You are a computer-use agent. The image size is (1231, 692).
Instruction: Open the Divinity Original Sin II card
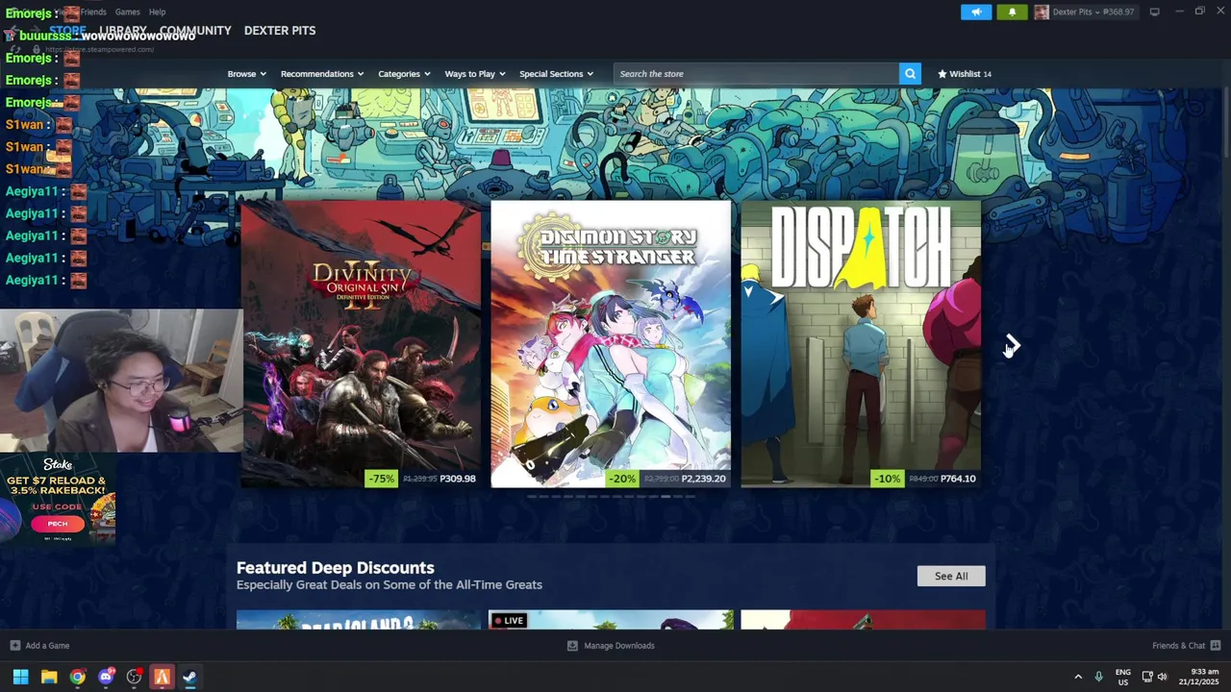coord(361,344)
